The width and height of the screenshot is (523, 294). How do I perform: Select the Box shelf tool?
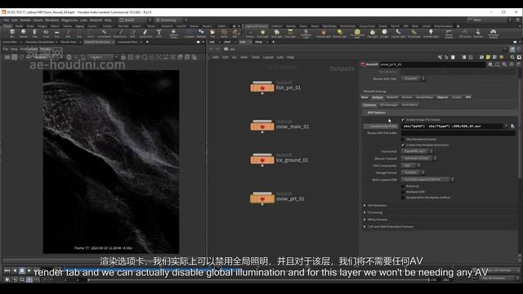[12, 33]
